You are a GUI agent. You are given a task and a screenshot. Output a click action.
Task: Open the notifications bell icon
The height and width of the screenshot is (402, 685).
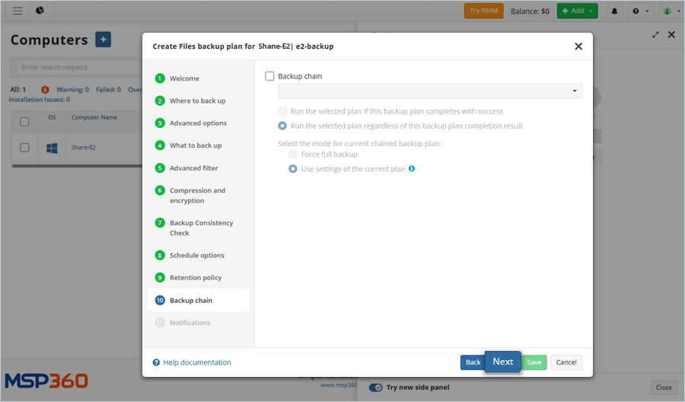coord(614,11)
